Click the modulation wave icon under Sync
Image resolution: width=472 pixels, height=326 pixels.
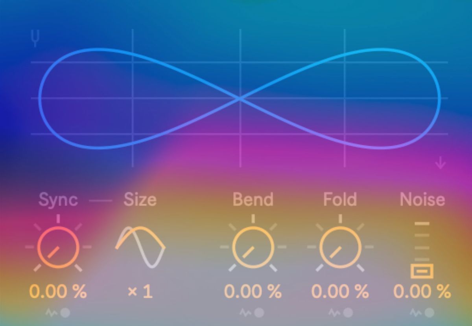51,313
